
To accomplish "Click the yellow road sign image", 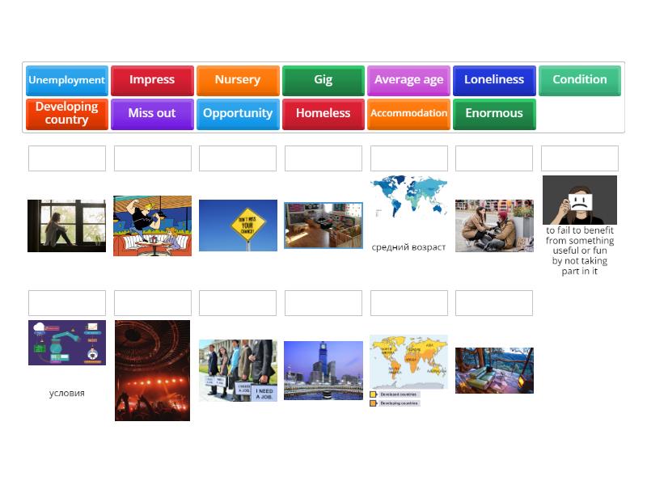I will 238,226.
